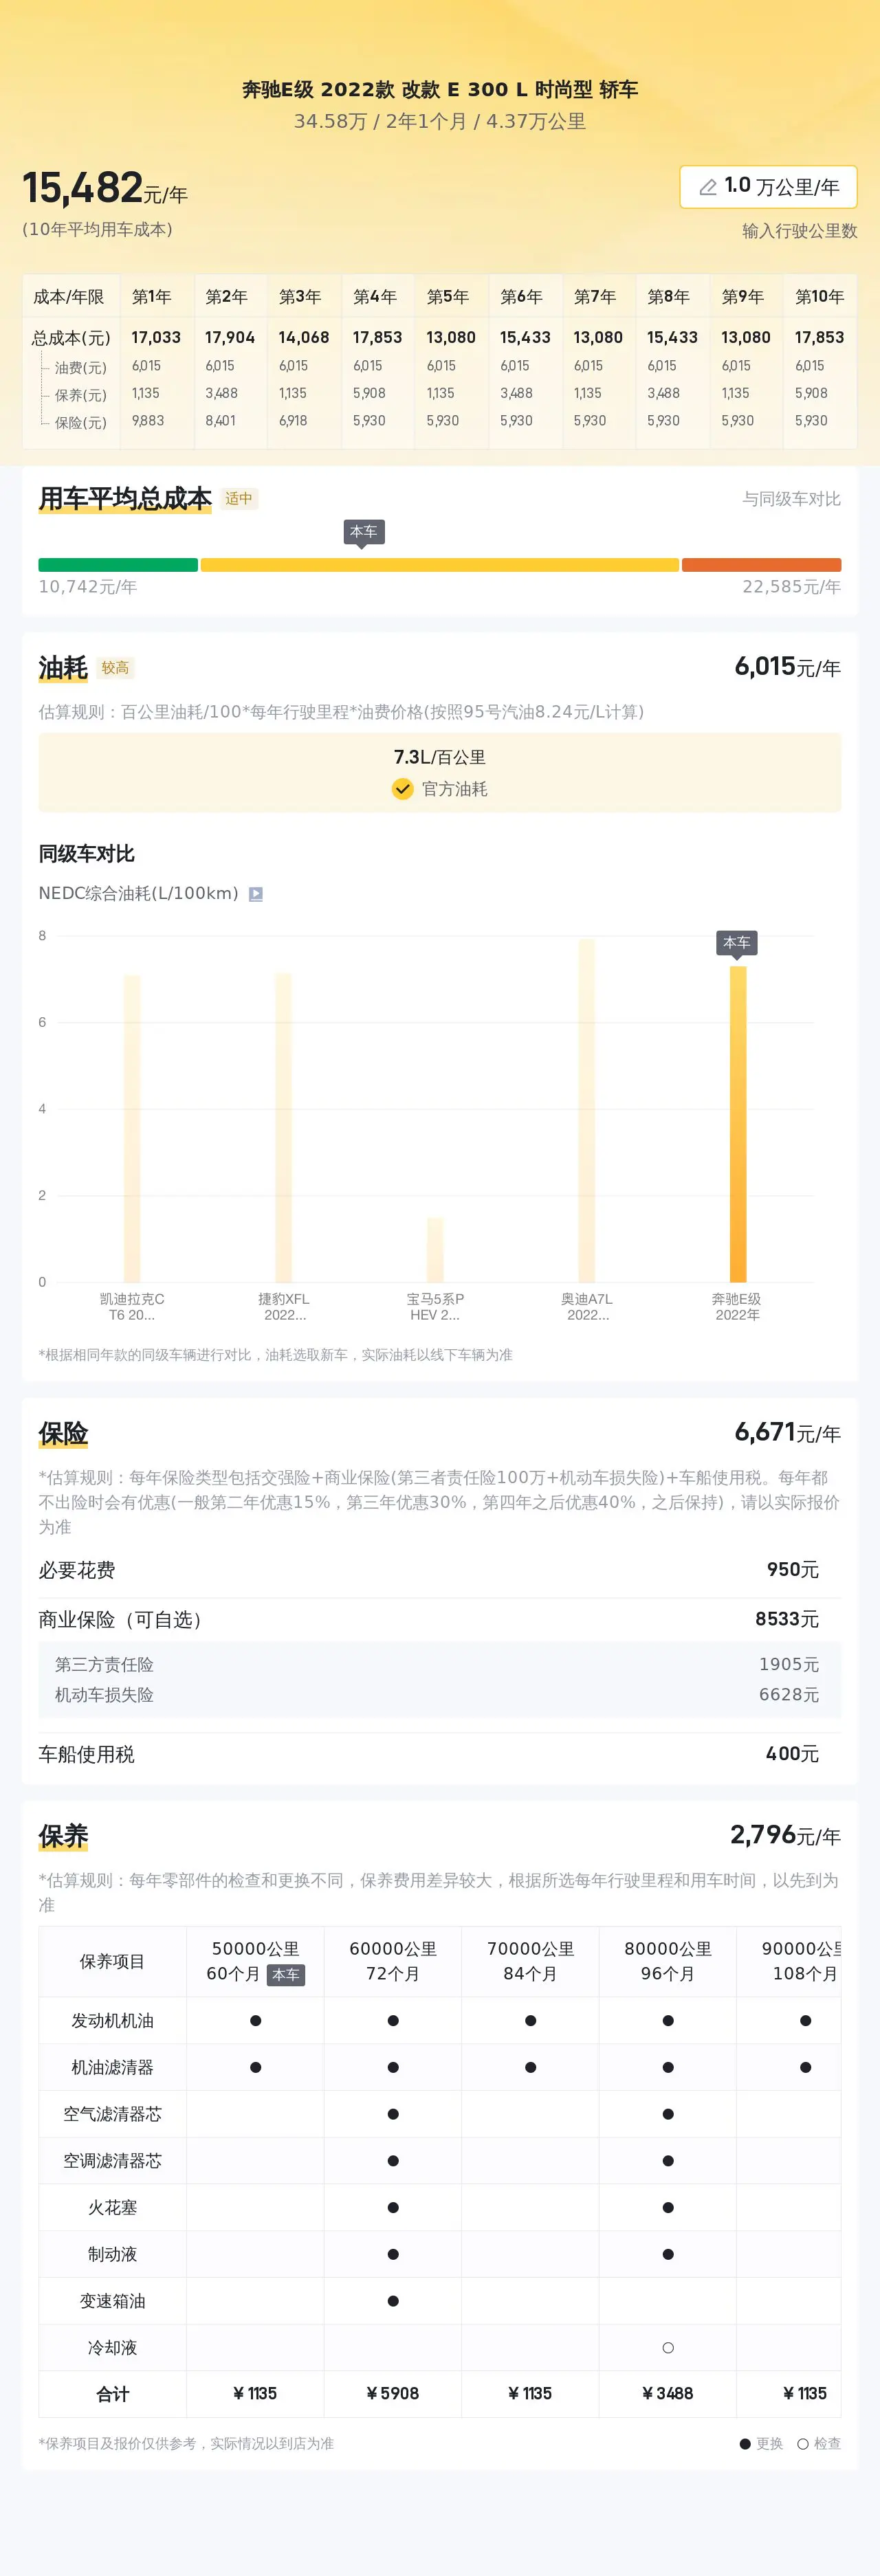This screenshot has height=2576, width=880.
Task: Tap the yellow checkmark icon beside 官方油耗
Action: (x=402, y=789)
